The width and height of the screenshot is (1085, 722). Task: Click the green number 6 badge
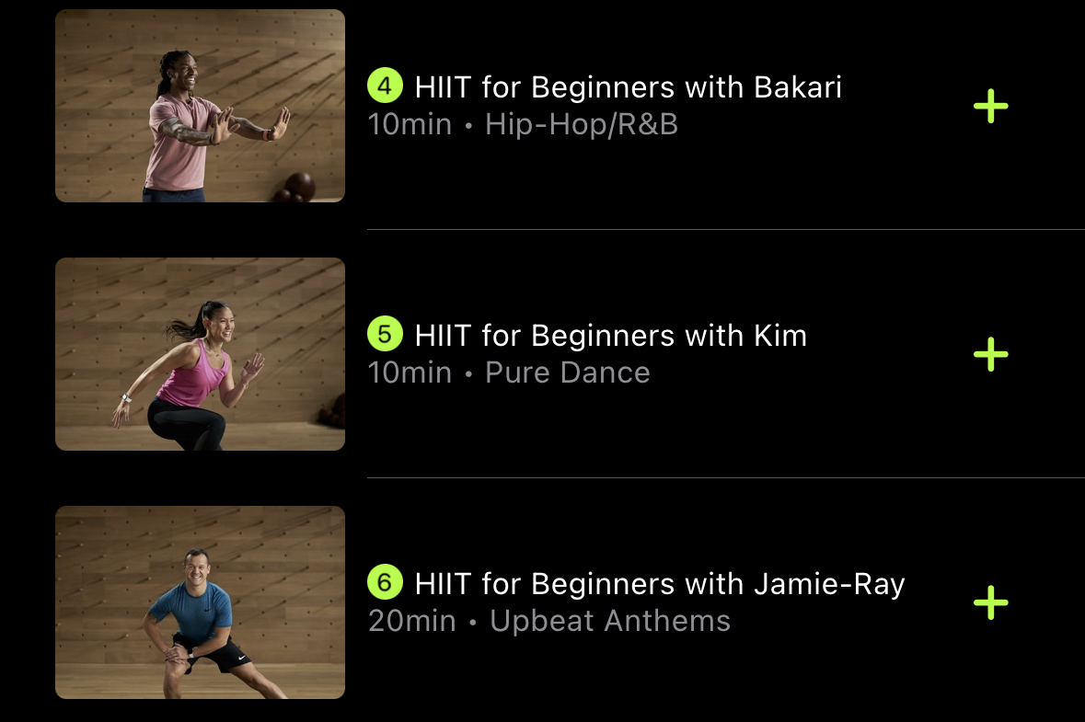pyautogui.click(x=385, y=582)
